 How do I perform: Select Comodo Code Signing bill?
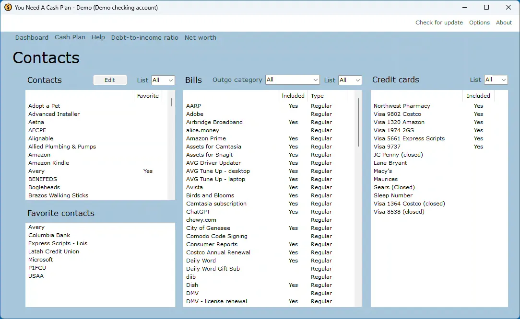216,236
